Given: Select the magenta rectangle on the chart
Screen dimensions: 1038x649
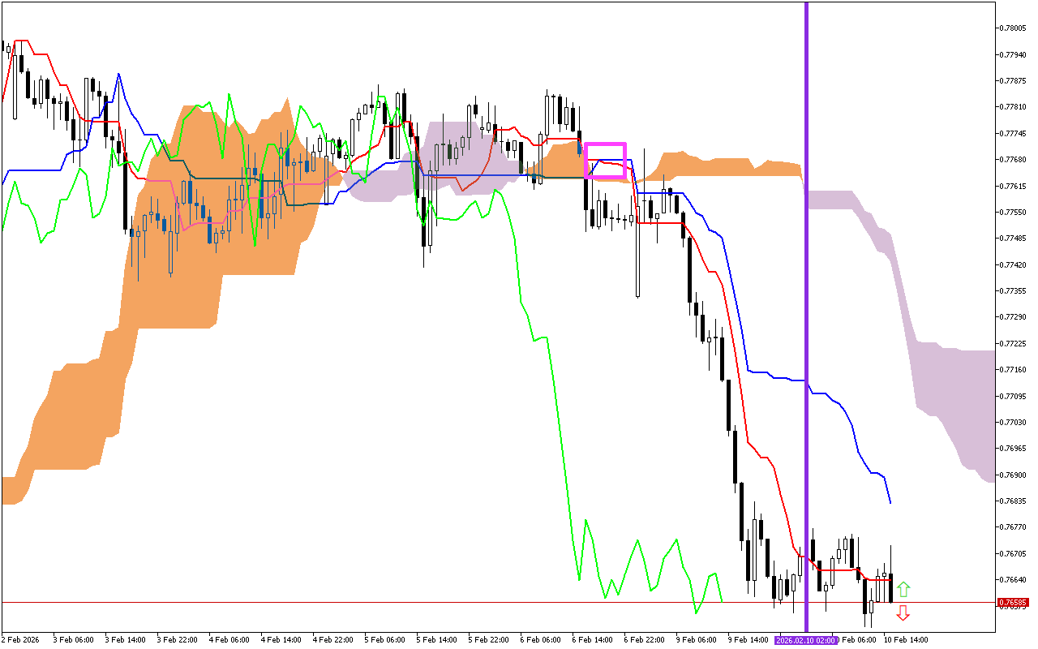Looking at the screenshot, I should 606,144.
